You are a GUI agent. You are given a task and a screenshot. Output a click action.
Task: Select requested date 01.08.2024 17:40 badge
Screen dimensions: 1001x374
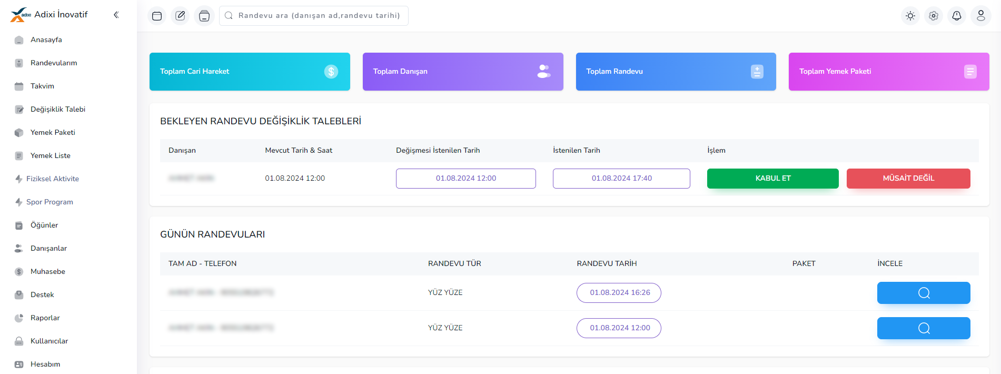621,179
